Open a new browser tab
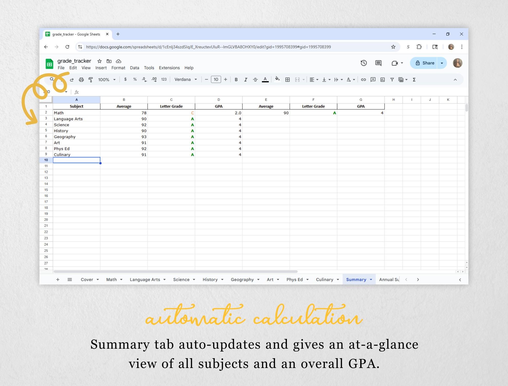Screen dimensions: 508x386 118,34
